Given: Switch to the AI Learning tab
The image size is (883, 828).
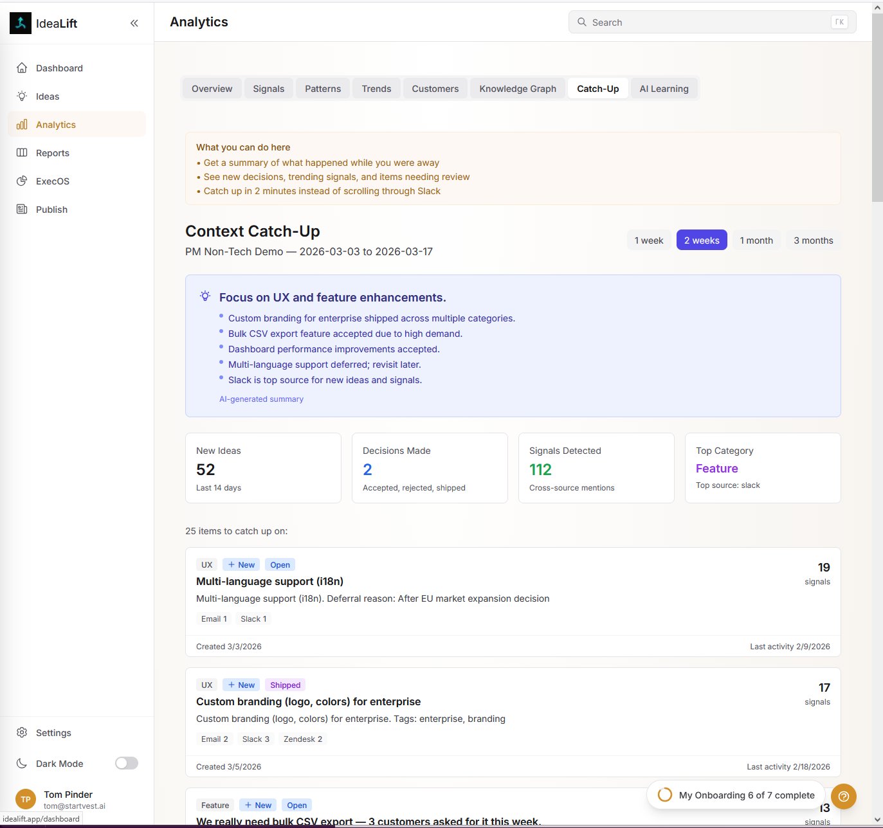Looking at the screenshot, I should click(x=664, y=89).
